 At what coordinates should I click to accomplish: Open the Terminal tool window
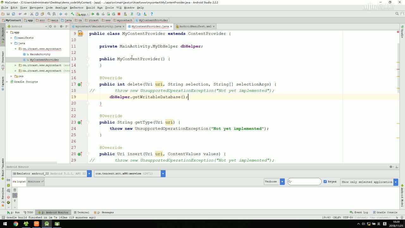coord(81,212)
